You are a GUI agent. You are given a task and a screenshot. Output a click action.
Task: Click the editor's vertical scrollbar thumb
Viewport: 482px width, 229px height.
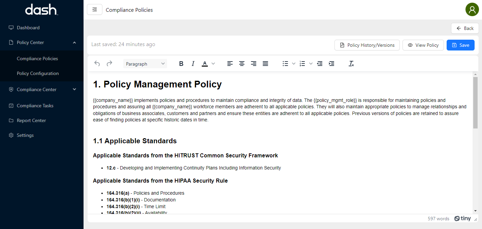475,103
